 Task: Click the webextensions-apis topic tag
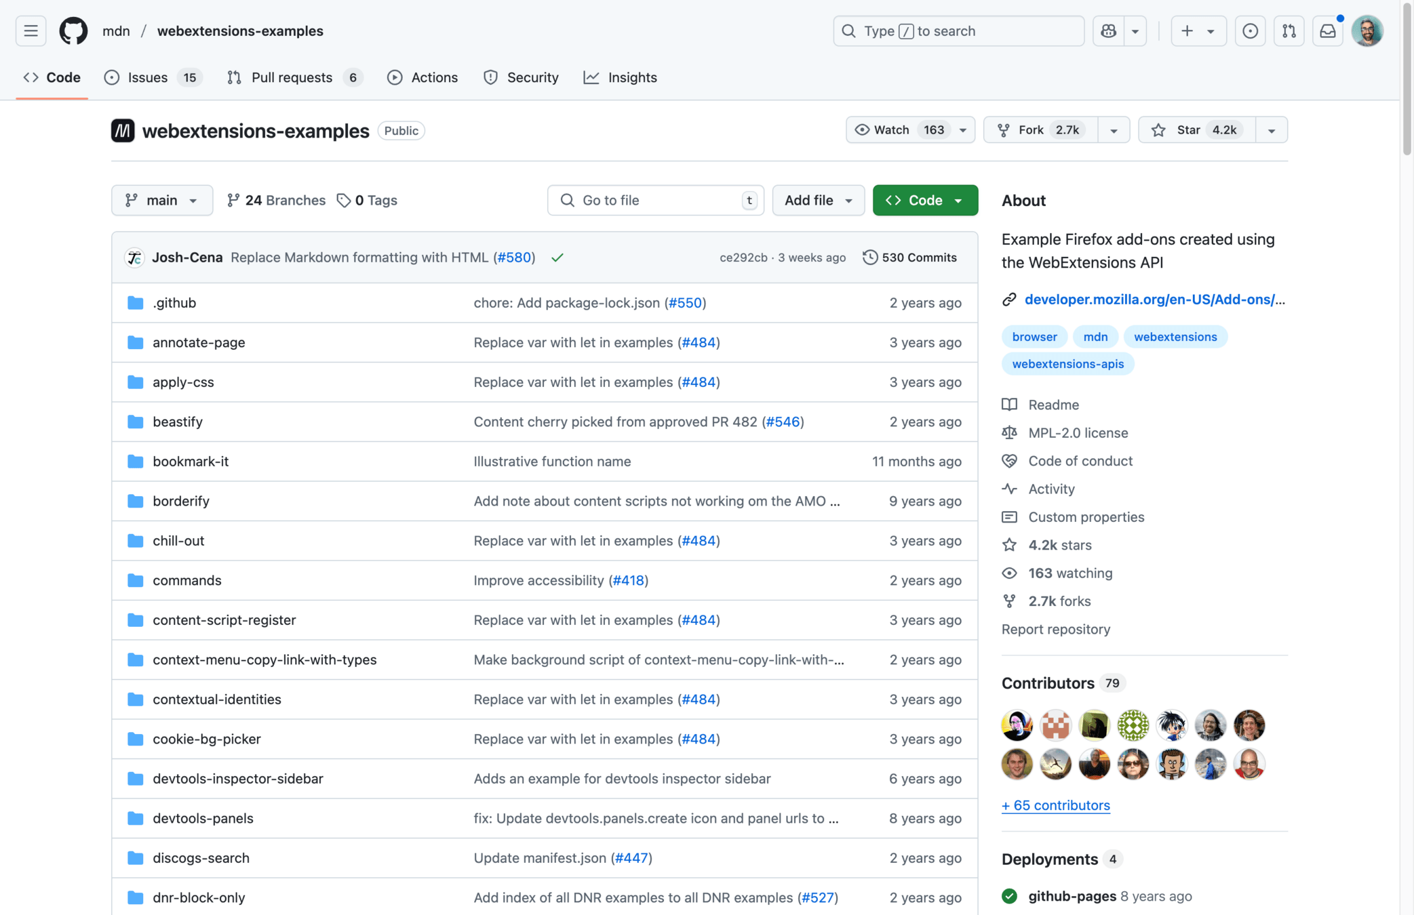(1067, 364)
